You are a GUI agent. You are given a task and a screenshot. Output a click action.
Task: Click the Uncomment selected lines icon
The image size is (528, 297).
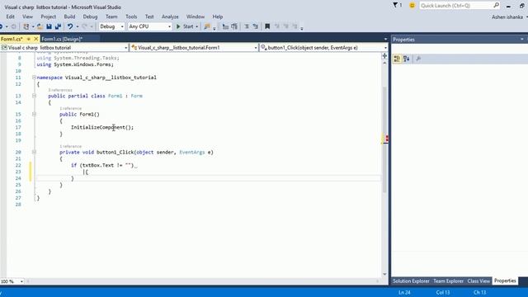255,26
